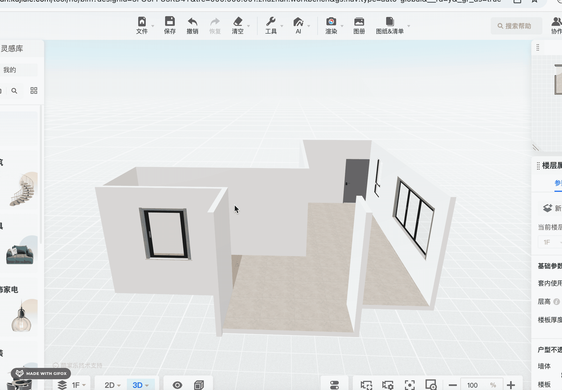Expand the 工具 dropdown arrow
The image size is (562, 390).
click(282, 26)
